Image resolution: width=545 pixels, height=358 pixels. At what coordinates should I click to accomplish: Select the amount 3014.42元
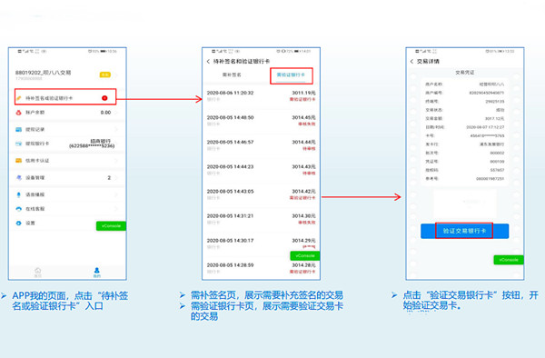[303, 192]
